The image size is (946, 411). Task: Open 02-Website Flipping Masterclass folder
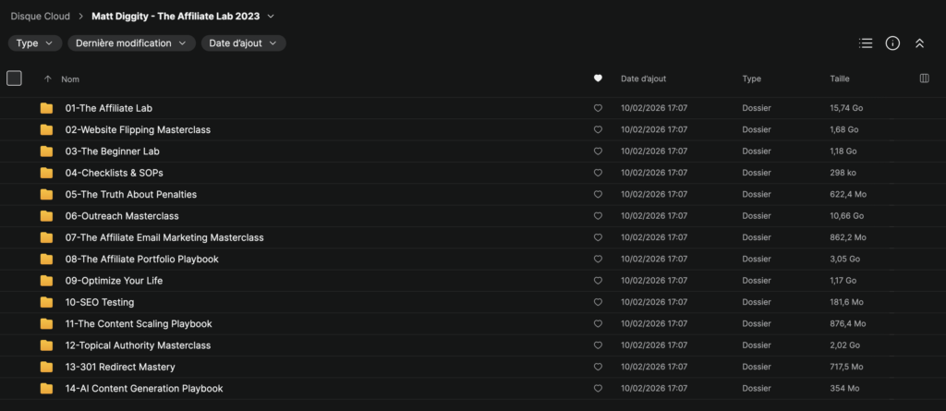pyautogui.click(x=139, y=129)
